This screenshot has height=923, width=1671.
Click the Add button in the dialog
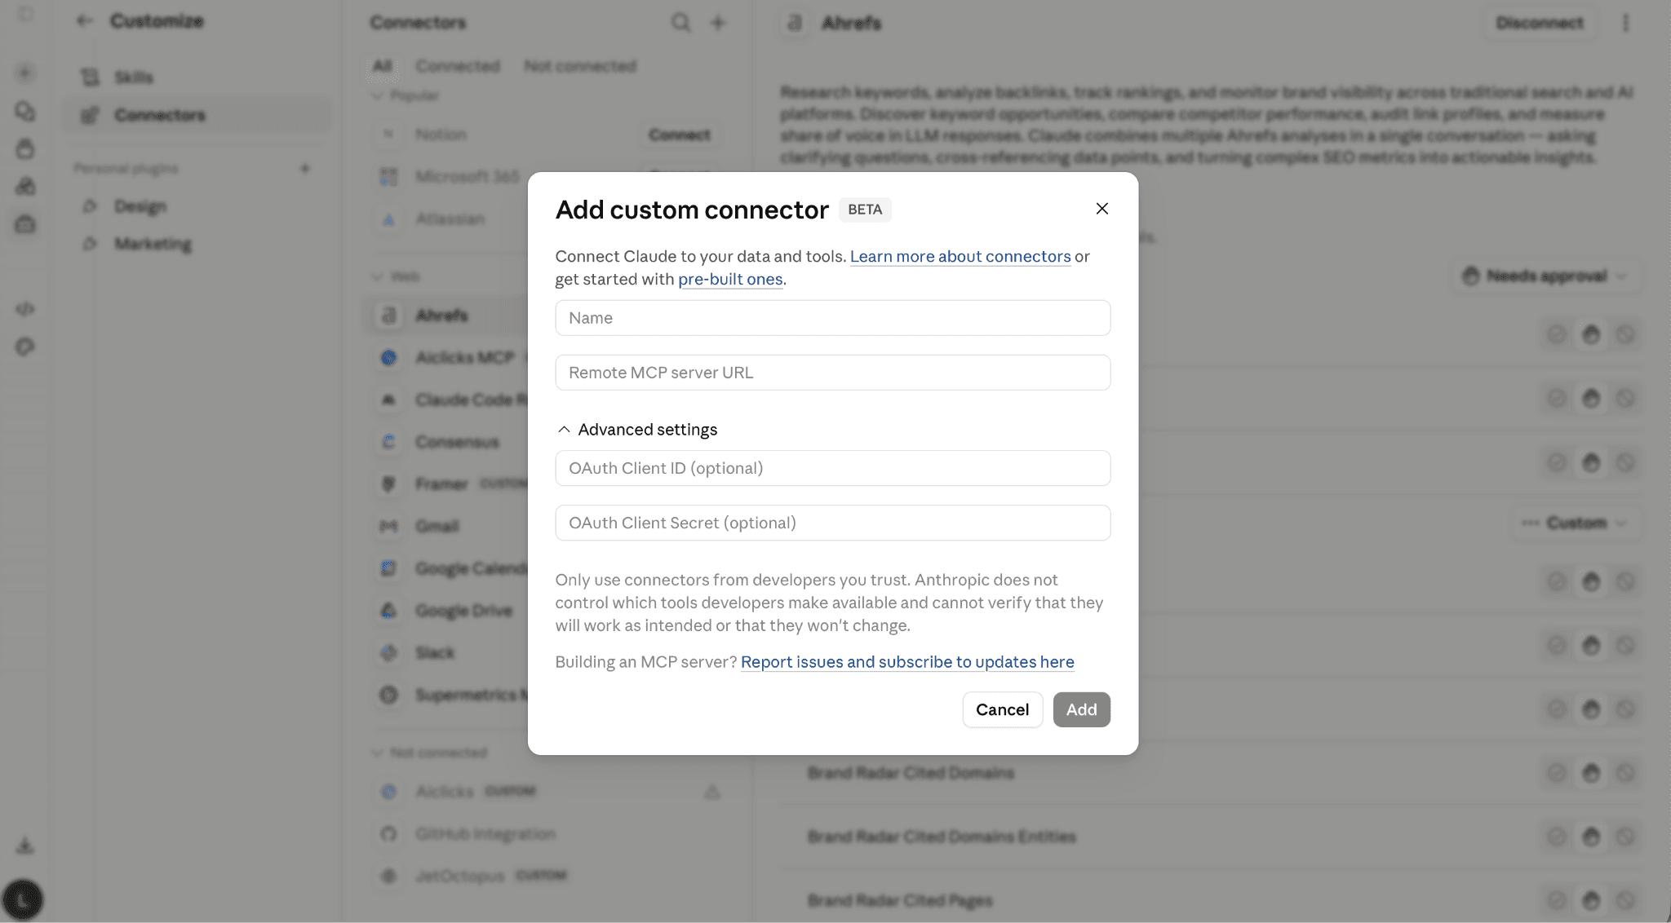1081,709
